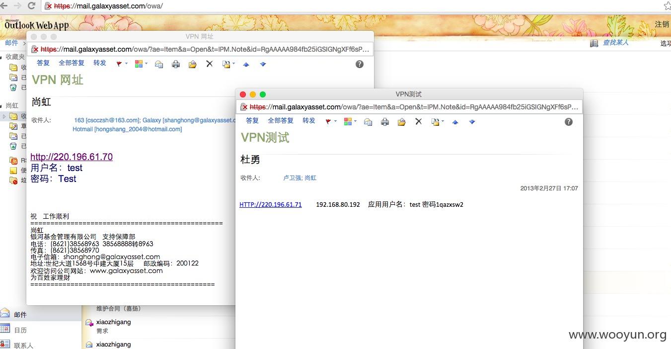671x349 pixels.
Task: Open flag dropdown arrow in VPN 网址 window
Action: [126, 64]
